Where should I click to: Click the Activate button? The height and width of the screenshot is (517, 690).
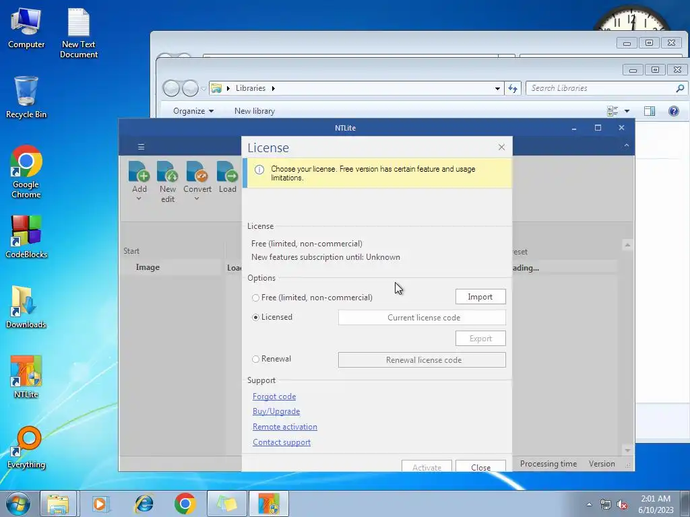point(427,466)
